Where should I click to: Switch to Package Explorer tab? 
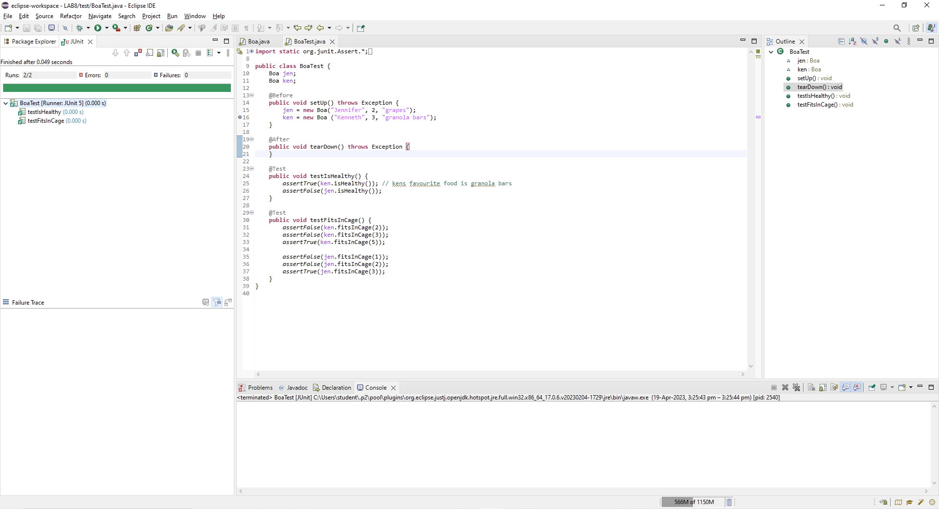tap(30, 42)
